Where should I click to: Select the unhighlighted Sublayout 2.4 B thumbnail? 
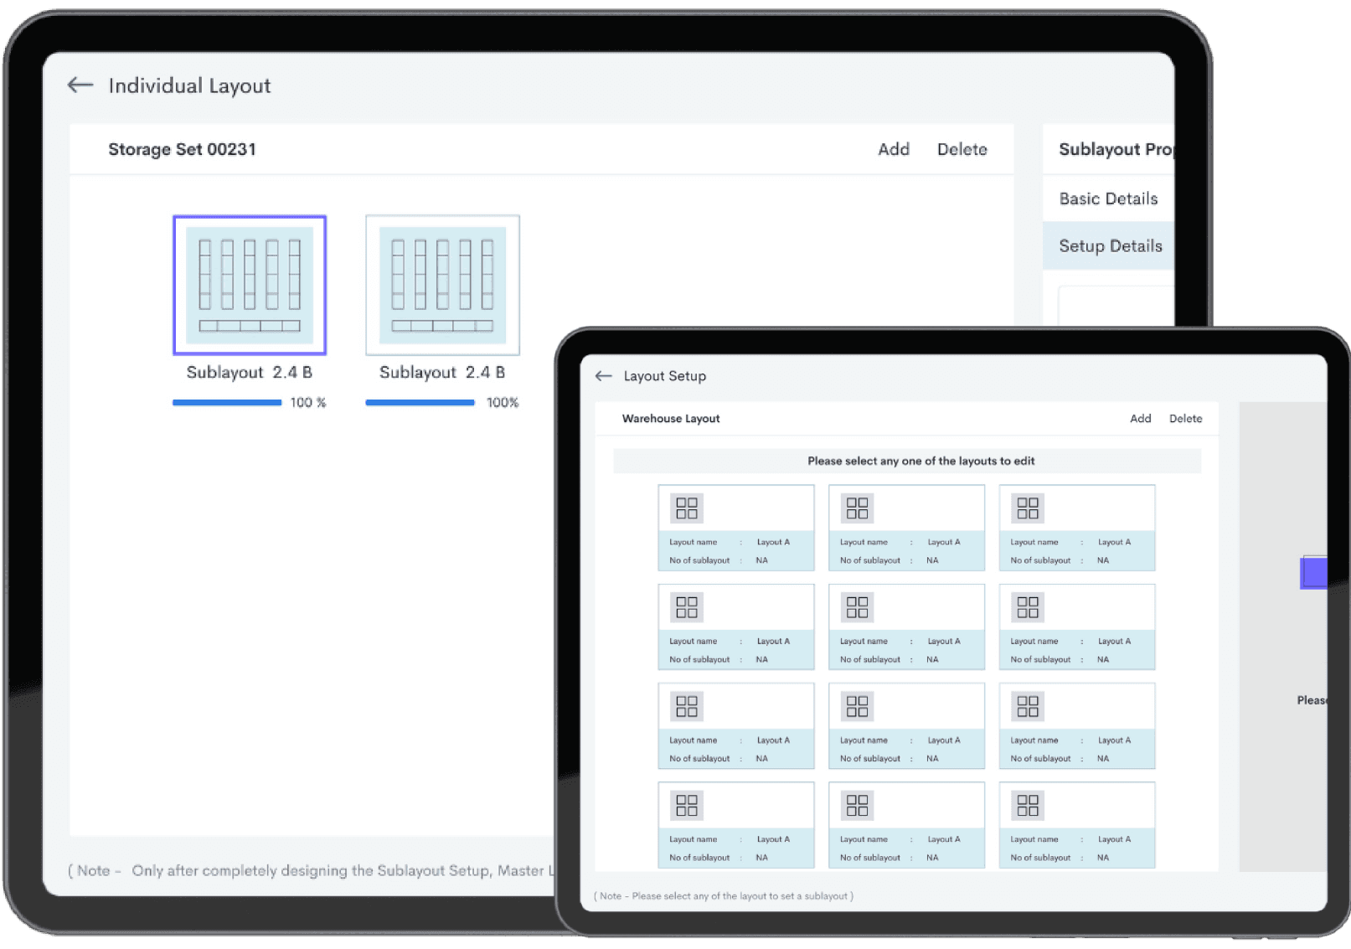coord(442,286)
